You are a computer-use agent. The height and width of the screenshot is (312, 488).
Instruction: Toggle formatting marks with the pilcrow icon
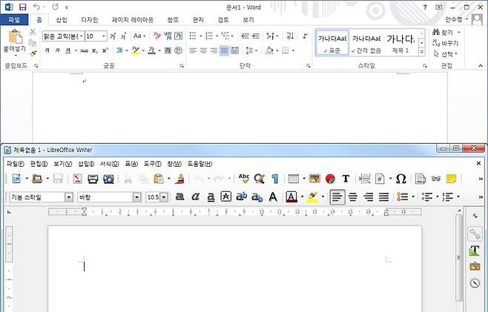pos(275,179)
